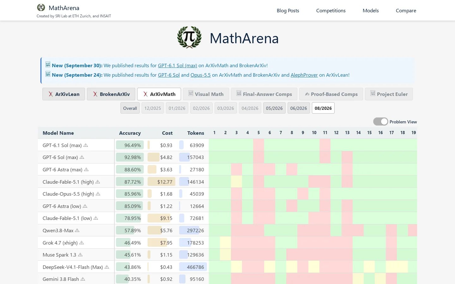Screen dimensions: 455x284
Task: Click the arXiv icon on BrokenArXiv tab
Action: coord(95,94)
